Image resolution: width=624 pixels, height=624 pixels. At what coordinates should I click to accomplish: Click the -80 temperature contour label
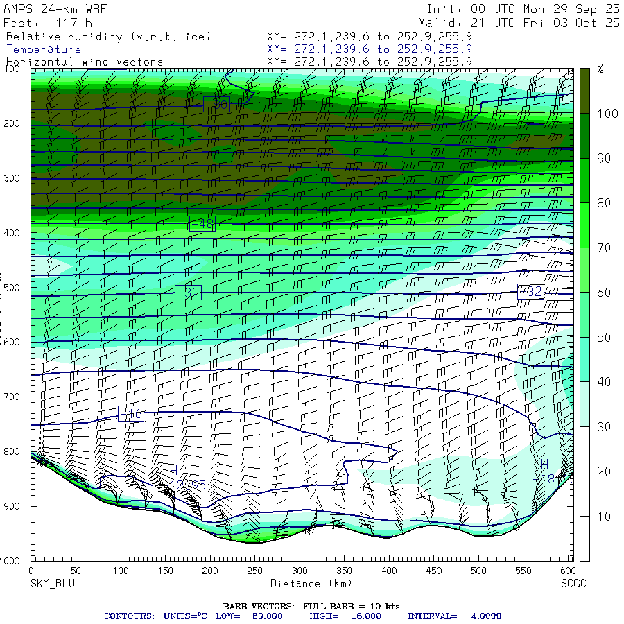click(216, 104)
